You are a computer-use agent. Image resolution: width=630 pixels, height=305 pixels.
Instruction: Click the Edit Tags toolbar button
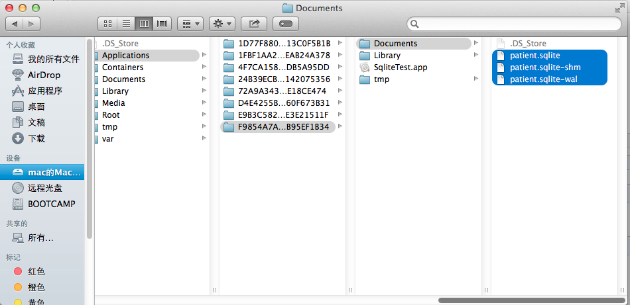pyautogui.click(x=286, y=24)
